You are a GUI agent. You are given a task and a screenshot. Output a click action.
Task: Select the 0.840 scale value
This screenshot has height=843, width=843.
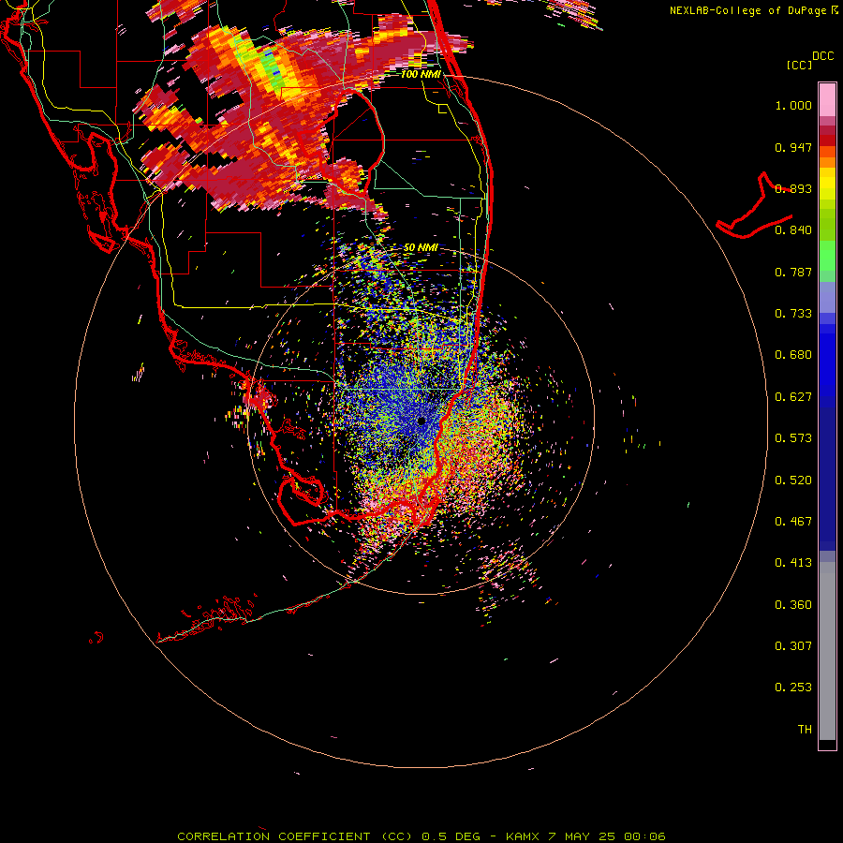click(x=793, y=230)
